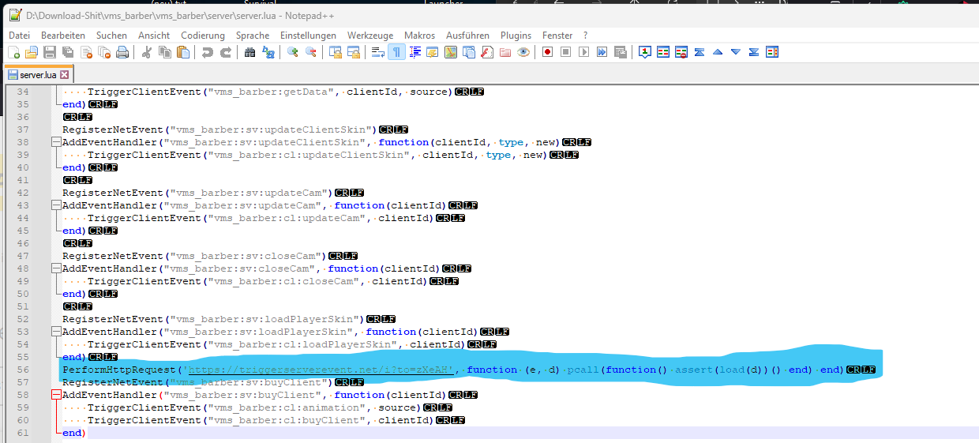The width and height of the screenshot is (979, 443).
Task: Collapse fold marker at line 43
Action: [56, 205]
